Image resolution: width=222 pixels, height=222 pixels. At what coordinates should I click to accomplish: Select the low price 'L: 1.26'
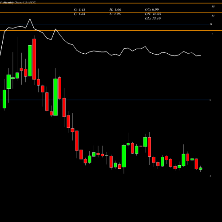[115, 14]
